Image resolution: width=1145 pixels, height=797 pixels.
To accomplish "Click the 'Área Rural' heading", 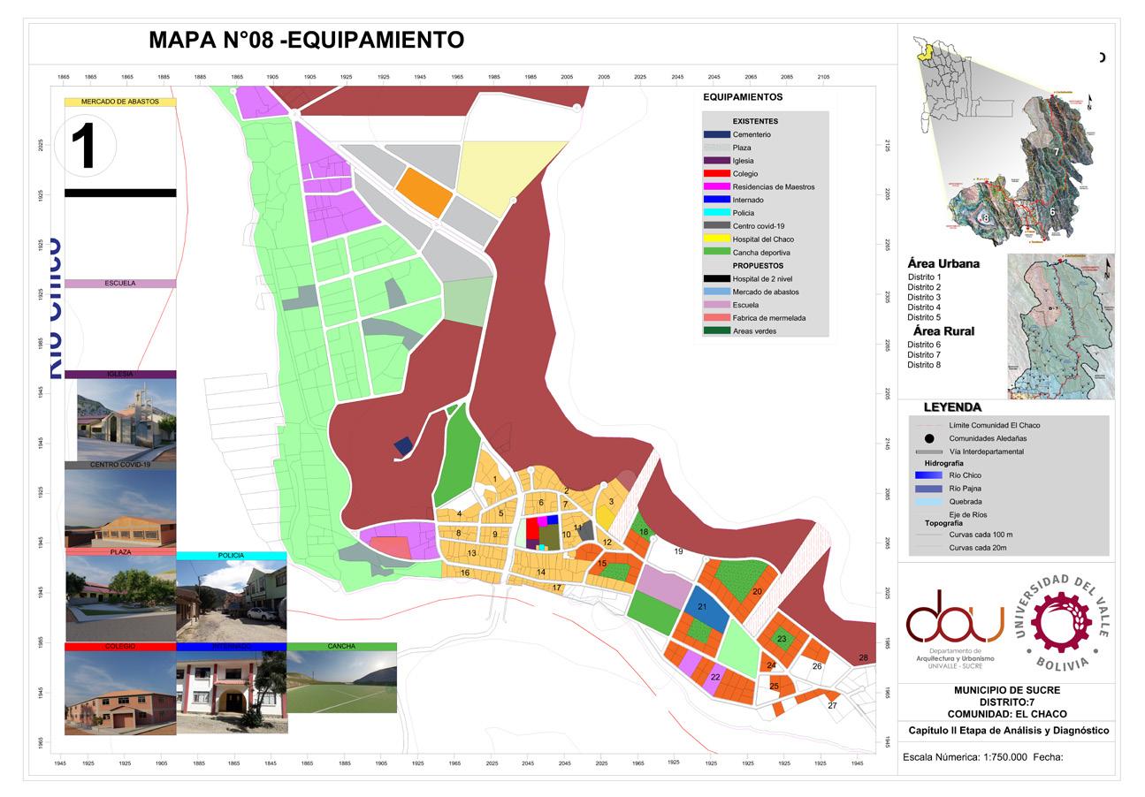I will [x=943, y=331].
